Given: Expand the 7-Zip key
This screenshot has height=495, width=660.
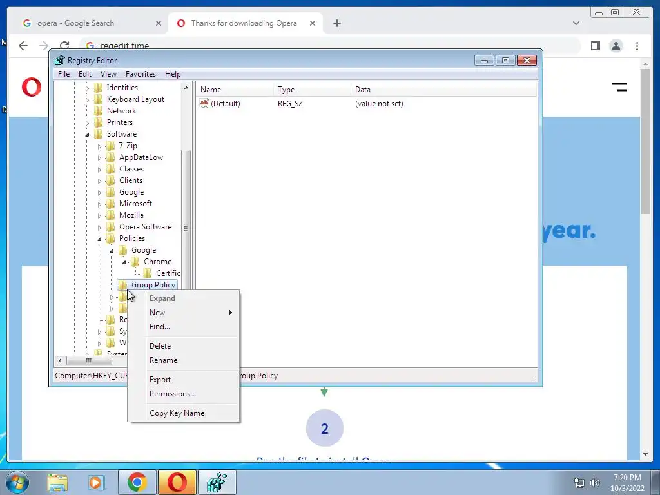Looking at the screenshot, I should click(99, 146).
